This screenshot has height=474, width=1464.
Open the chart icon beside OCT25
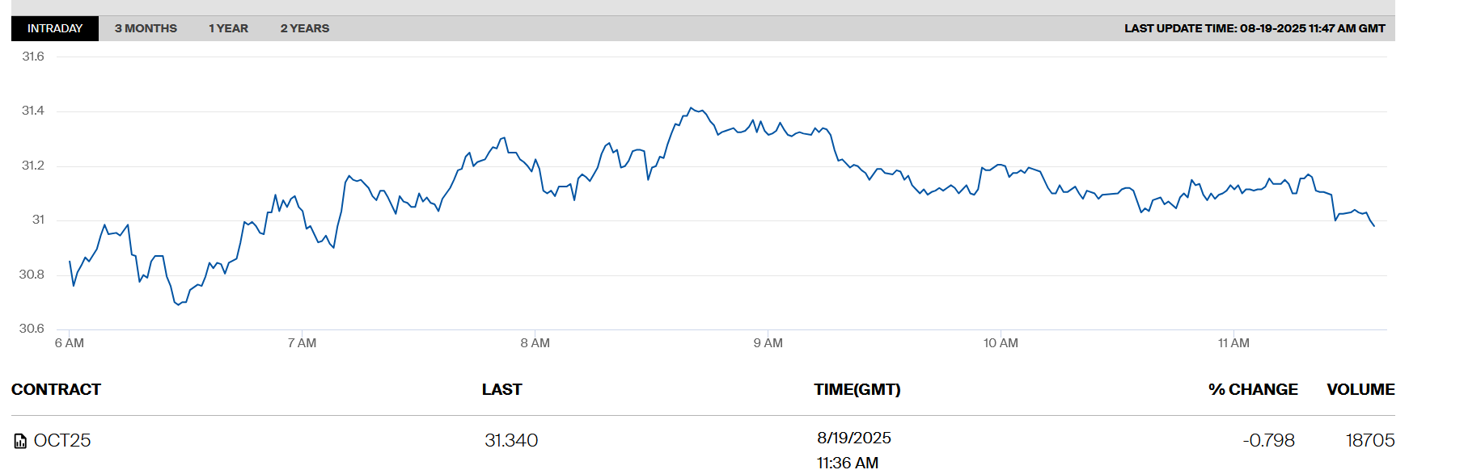click(x=20, y=441)
